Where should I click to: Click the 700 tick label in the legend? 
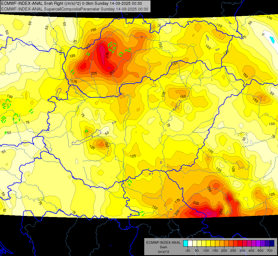pyautogui.click(x=270, y=251)
